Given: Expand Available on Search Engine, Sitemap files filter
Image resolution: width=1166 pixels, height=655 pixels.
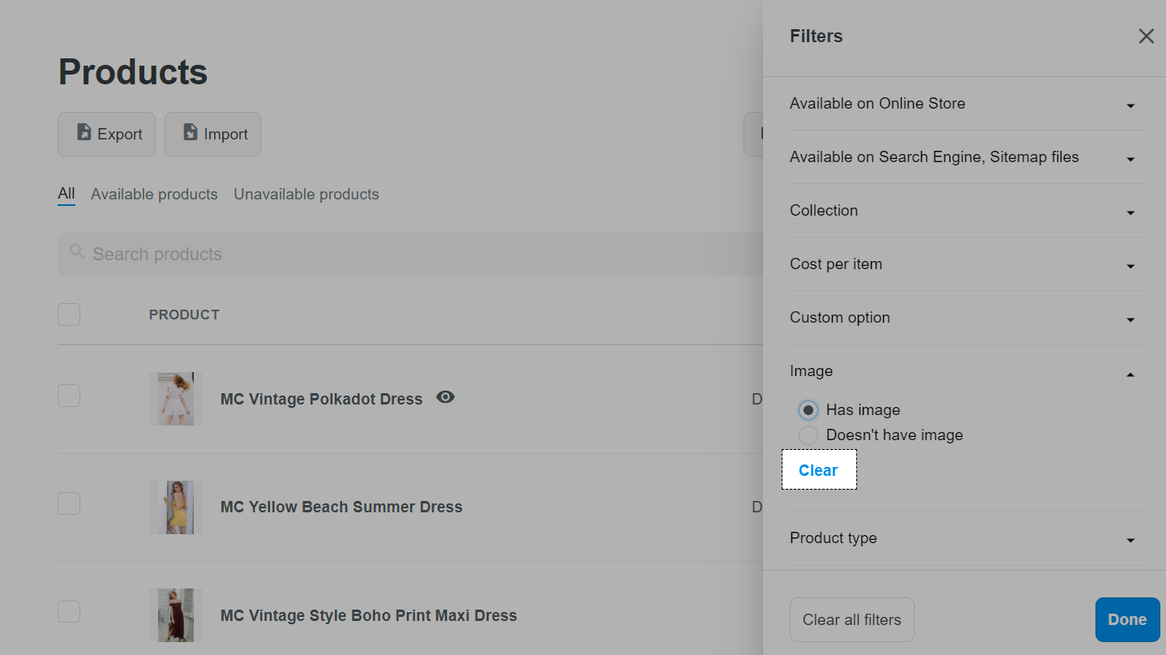Looking at the screenshot, I should tap(967, 157).
